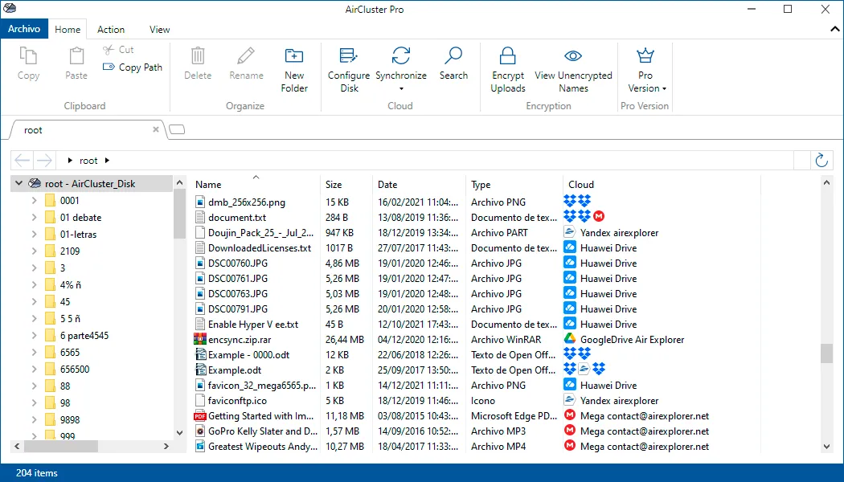Expand the 01 debate folder

point(34,218)
